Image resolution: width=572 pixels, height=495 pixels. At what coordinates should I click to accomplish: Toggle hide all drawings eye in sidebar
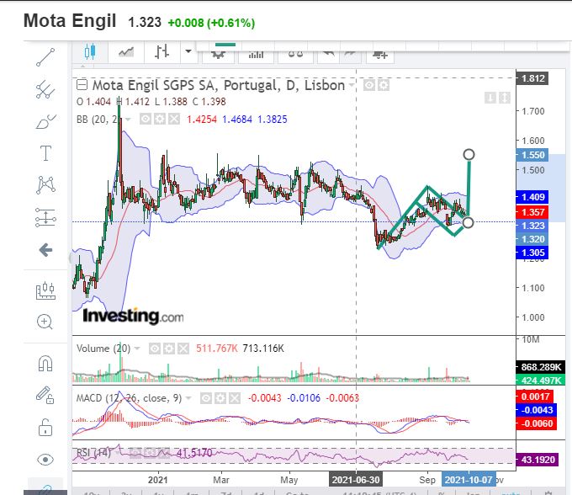tap(45, 460)
